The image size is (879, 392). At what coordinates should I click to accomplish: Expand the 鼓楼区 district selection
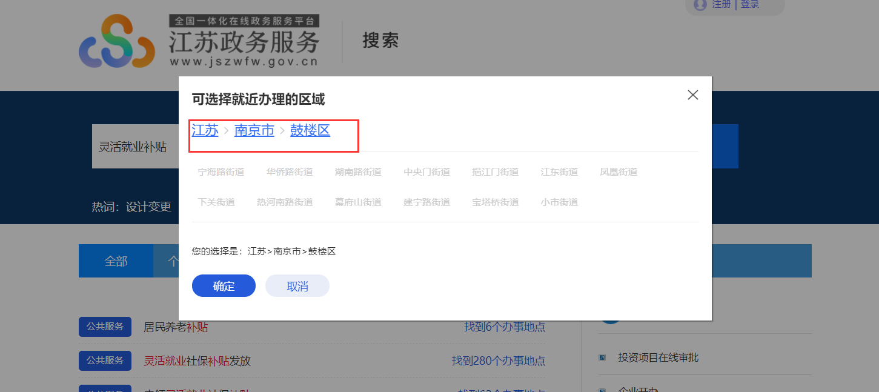click(x=310, y=130)
